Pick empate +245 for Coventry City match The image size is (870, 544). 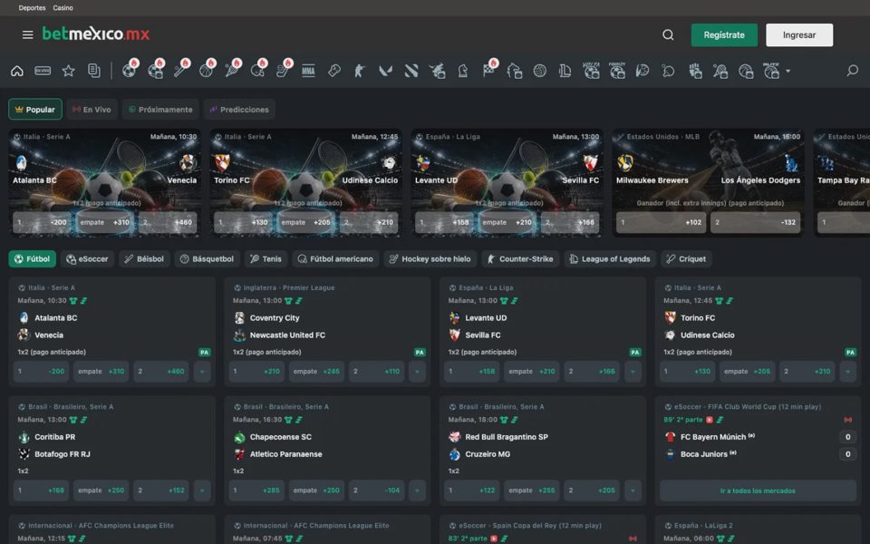(x=316, y=372)
